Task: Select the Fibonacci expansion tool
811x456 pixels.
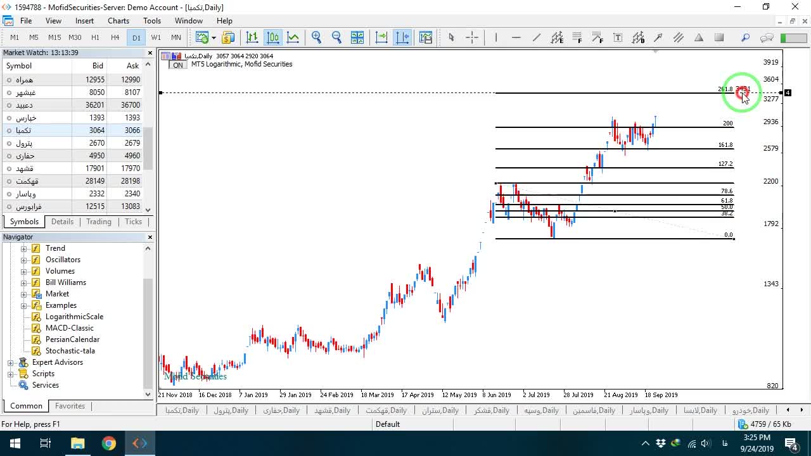Action: [597, 37]
